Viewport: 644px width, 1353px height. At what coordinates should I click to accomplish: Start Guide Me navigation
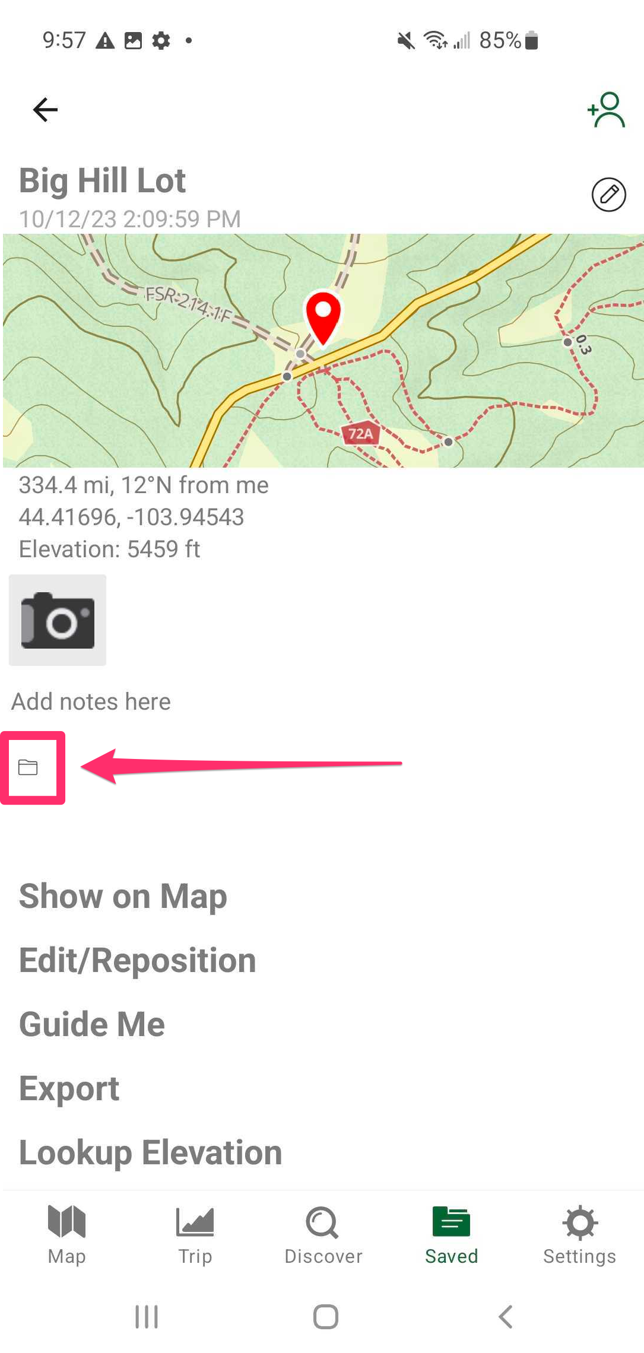[x=92, y=1024]
